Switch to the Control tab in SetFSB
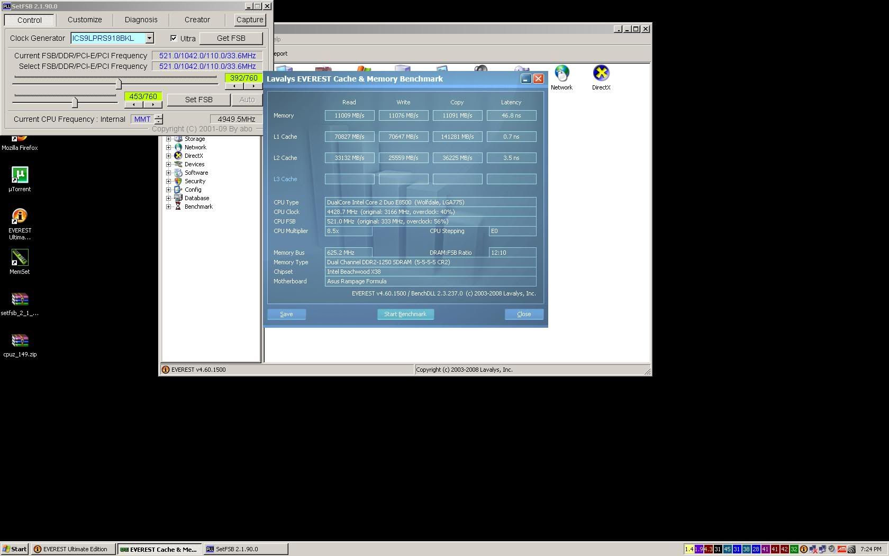Viewport: 889px width, 556px height. [x=30, y=20]
